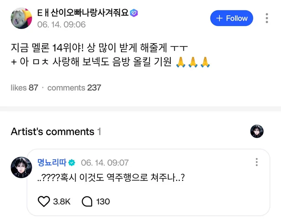The image size is (281, 224).
Task: Click the post timestamp 06. 14. 09:06
Action: coord(61,24)
